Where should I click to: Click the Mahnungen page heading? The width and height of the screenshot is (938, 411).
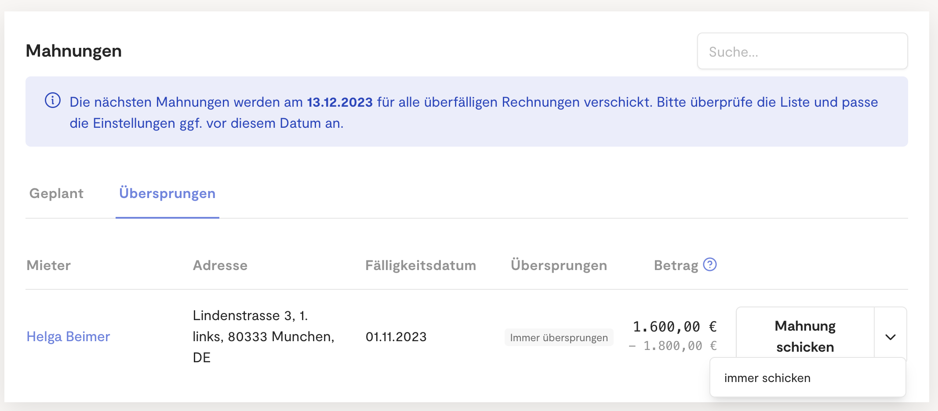[74, 51]
